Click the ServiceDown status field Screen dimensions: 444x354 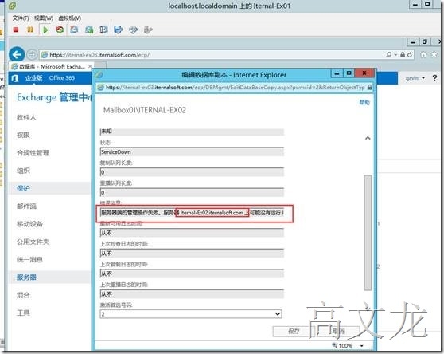point(192,151)
